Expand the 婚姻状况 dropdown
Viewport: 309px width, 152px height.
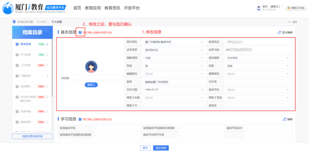point(174,74)
